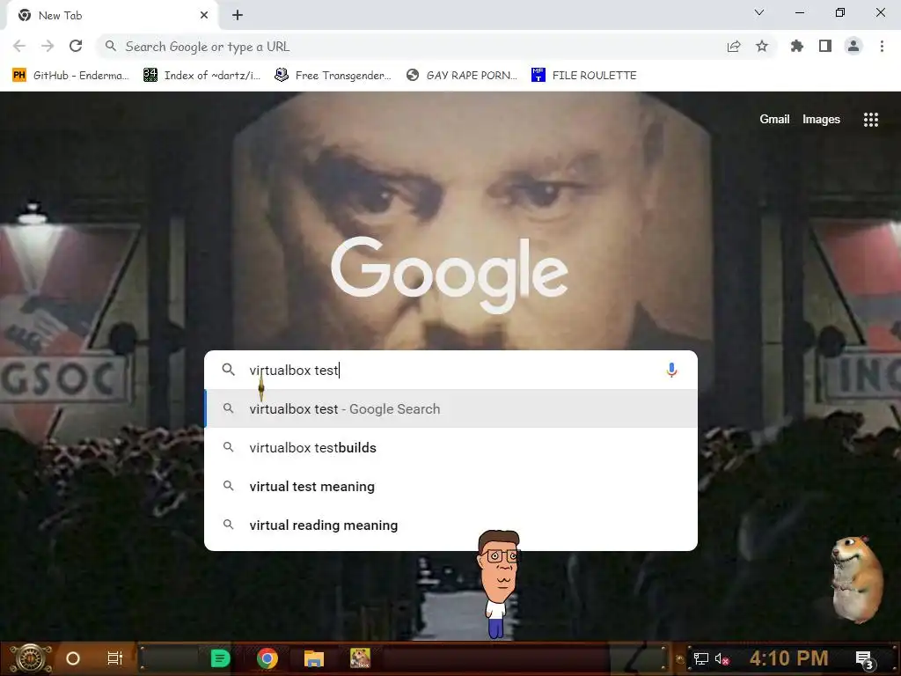Select suggestion 'virtualbox testbuilds'
This screenshot has height=676, width=901.
(451, 447)
